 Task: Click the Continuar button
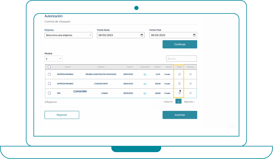click(x=180, y=44)
